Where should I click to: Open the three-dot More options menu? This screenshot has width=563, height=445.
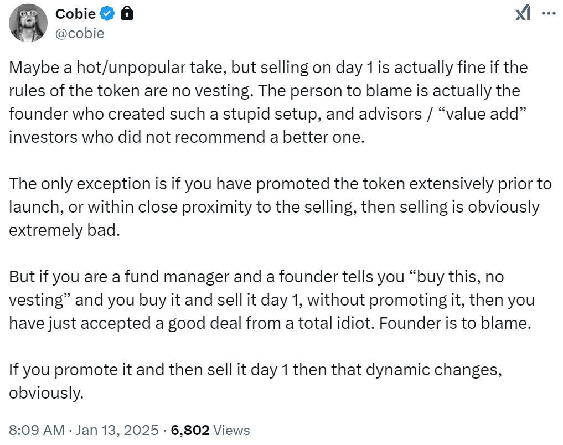(548, 14)
